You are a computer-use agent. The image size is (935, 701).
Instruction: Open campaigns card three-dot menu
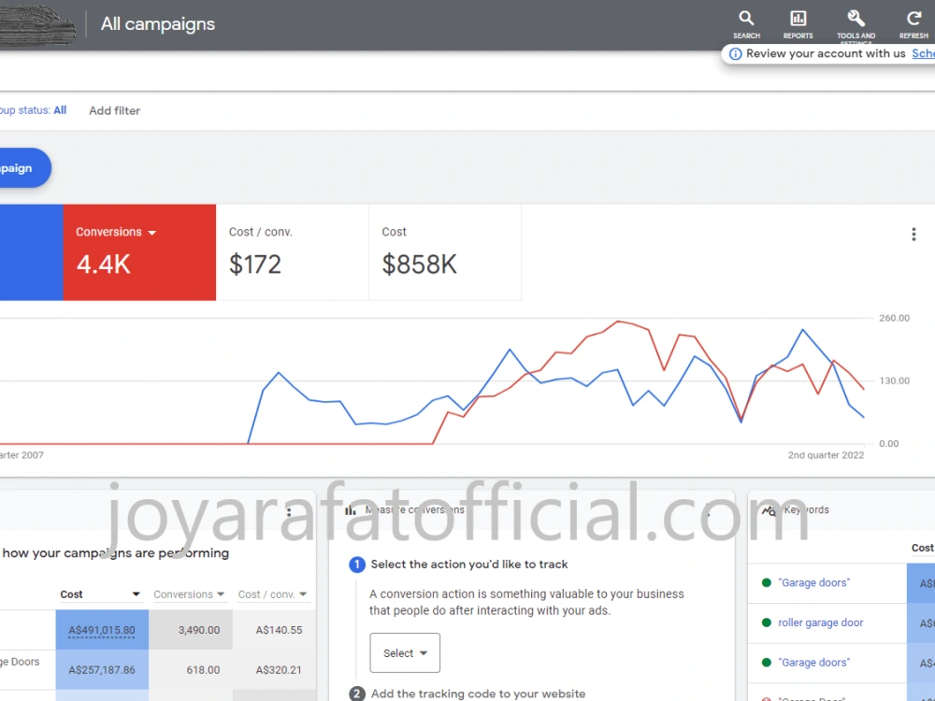(x=289, y=511)
